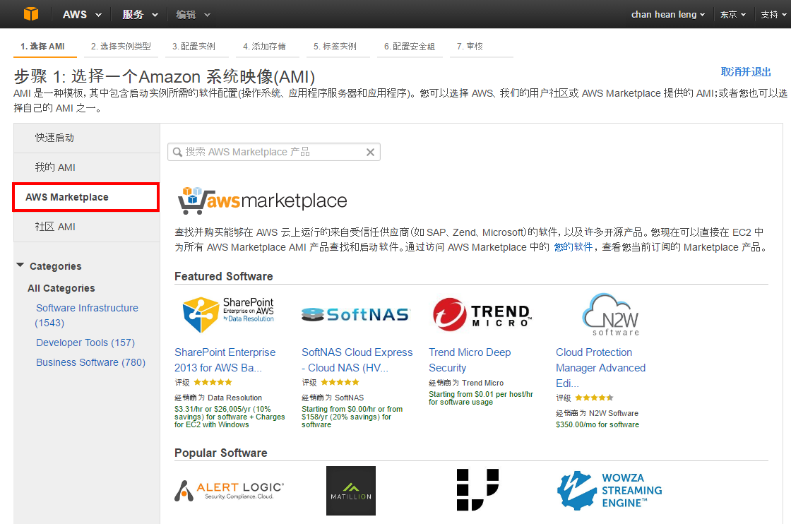Click the Starting from $0.00/hr pricing text

(x=352, y=417)
